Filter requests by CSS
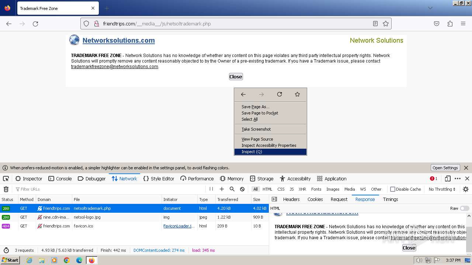Screen dimensions: 472x265 pyautogui.click(x=281, y=189)
